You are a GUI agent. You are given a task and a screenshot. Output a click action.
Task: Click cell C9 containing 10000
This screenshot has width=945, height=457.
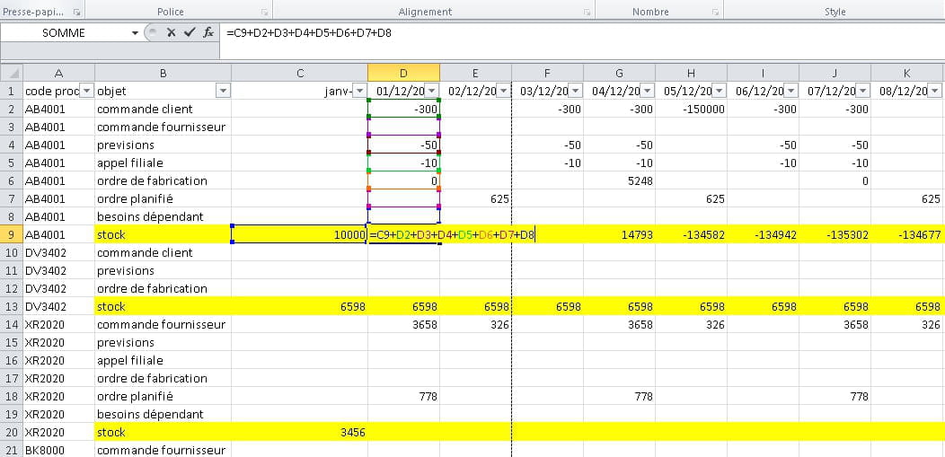299,235
